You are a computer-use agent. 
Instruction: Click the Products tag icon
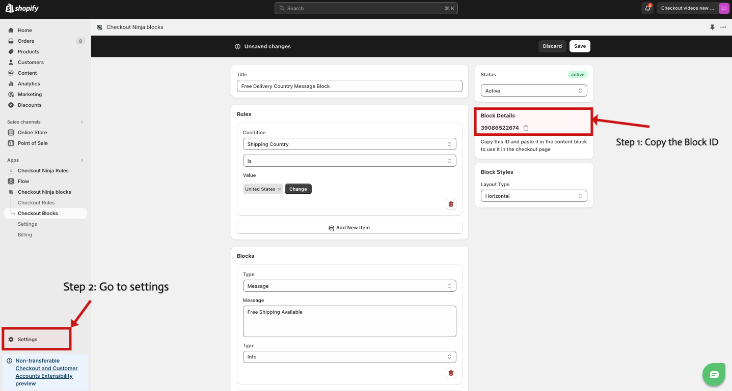[x=11, y=52]
